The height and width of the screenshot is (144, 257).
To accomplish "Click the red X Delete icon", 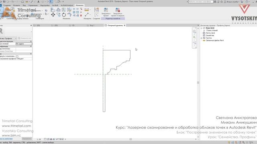I will coord(81,15).
